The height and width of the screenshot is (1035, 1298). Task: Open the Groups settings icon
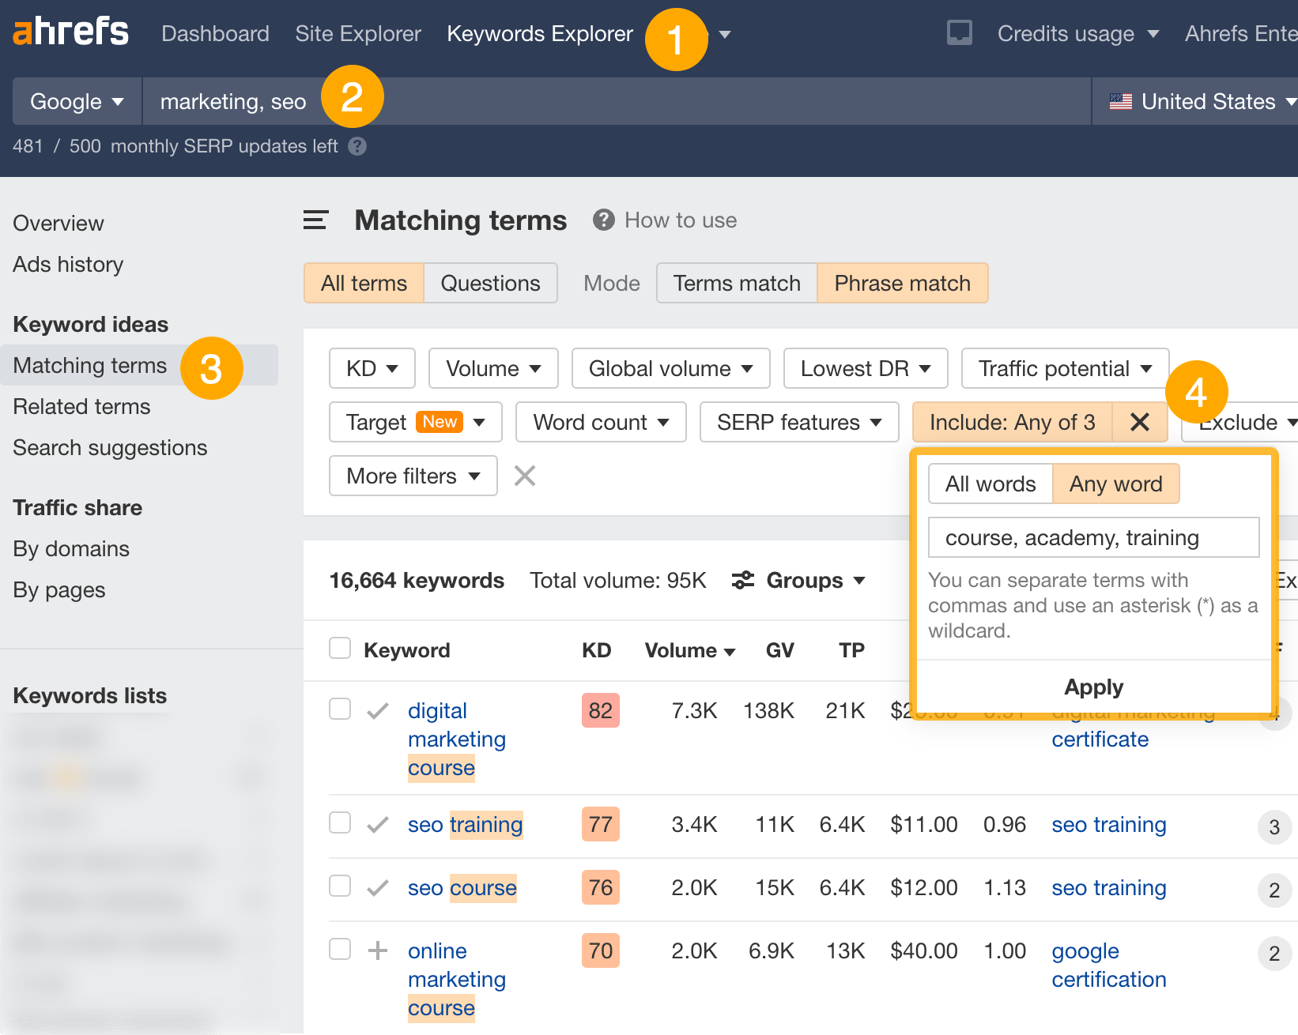point(742,580)
